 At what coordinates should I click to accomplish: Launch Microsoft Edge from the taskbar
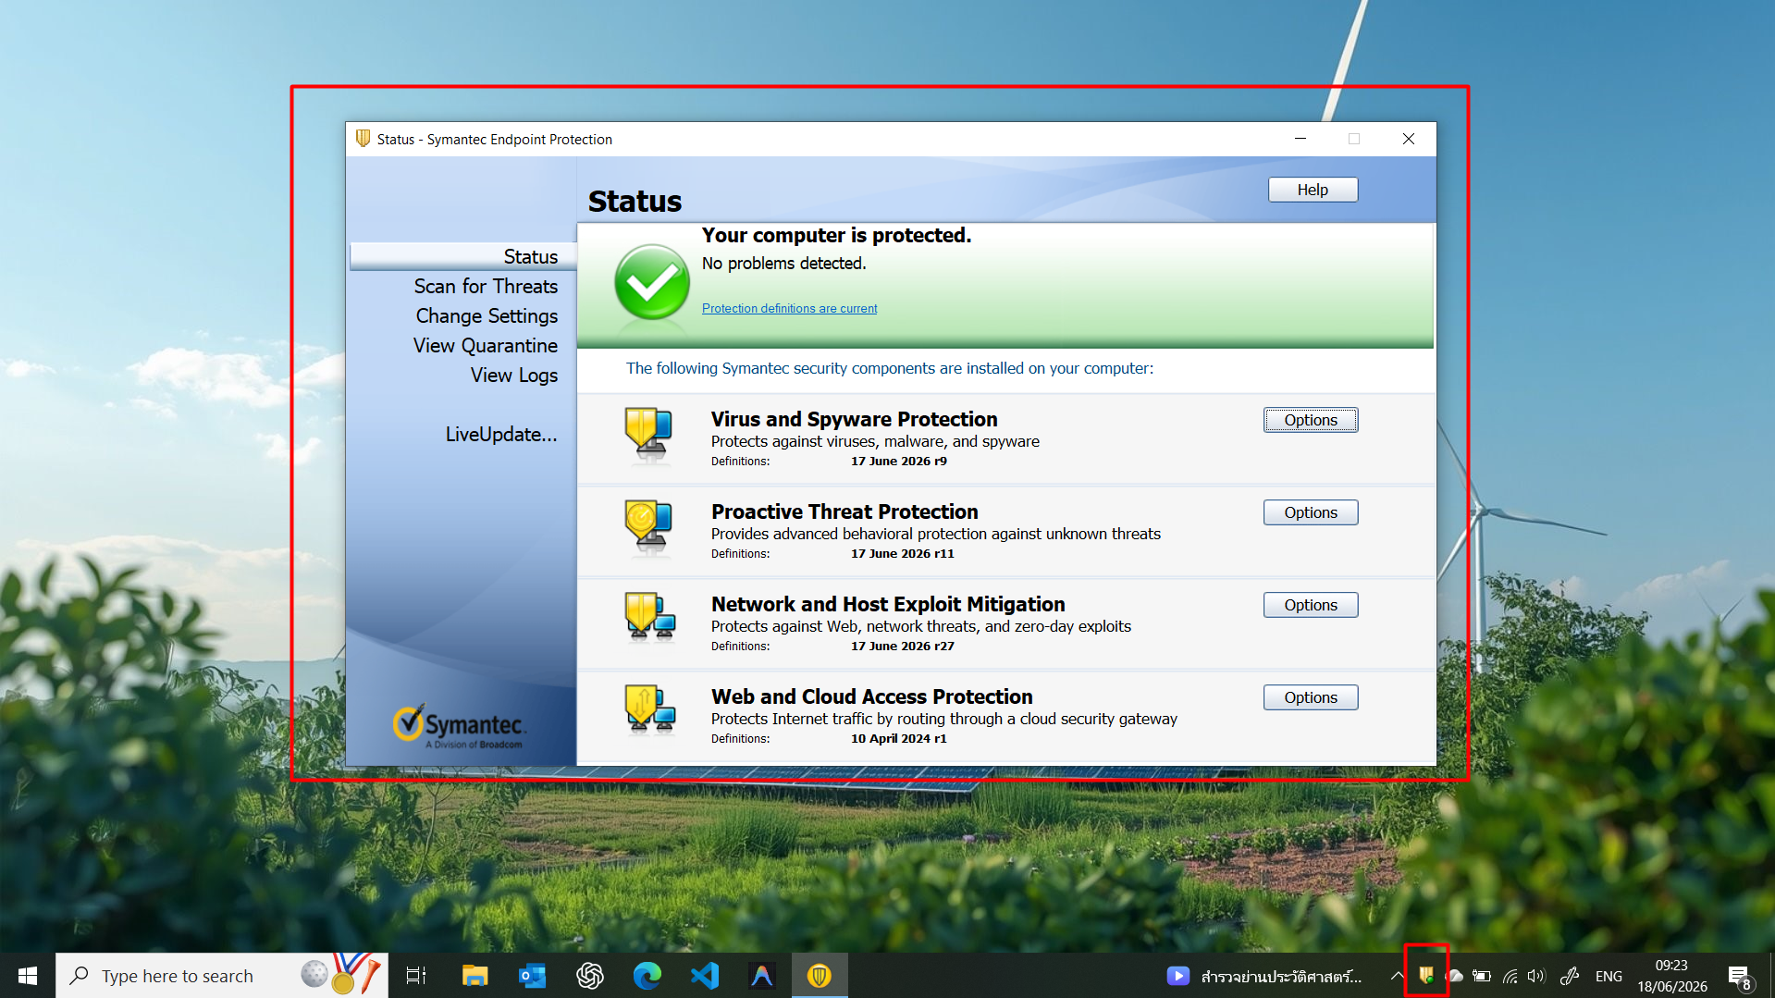coord(647,975)
